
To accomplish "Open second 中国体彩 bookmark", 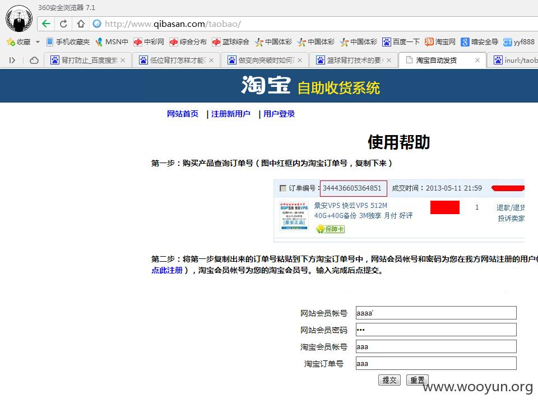I will (x=316, y=42).
